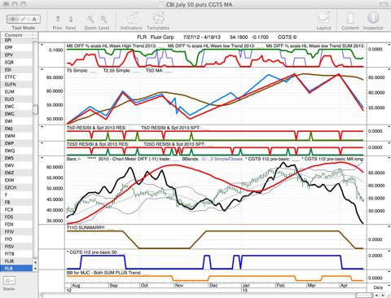Select the text annotation tool mode
Viewport: 391px width, 298px height.
pos(34,19)
